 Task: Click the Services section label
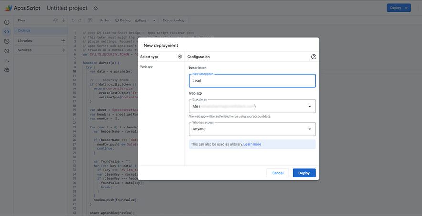[24, 50]
